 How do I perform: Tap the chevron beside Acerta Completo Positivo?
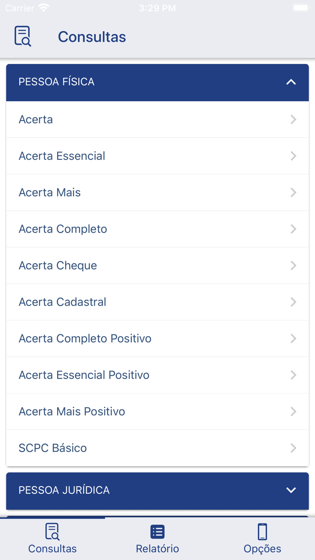(x=293, y=338)
